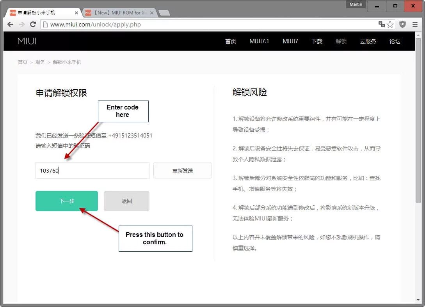The height and width of the screenshot is (307, 425).
Task: Click the scrollbar up arrow
Action: point(418,35)
